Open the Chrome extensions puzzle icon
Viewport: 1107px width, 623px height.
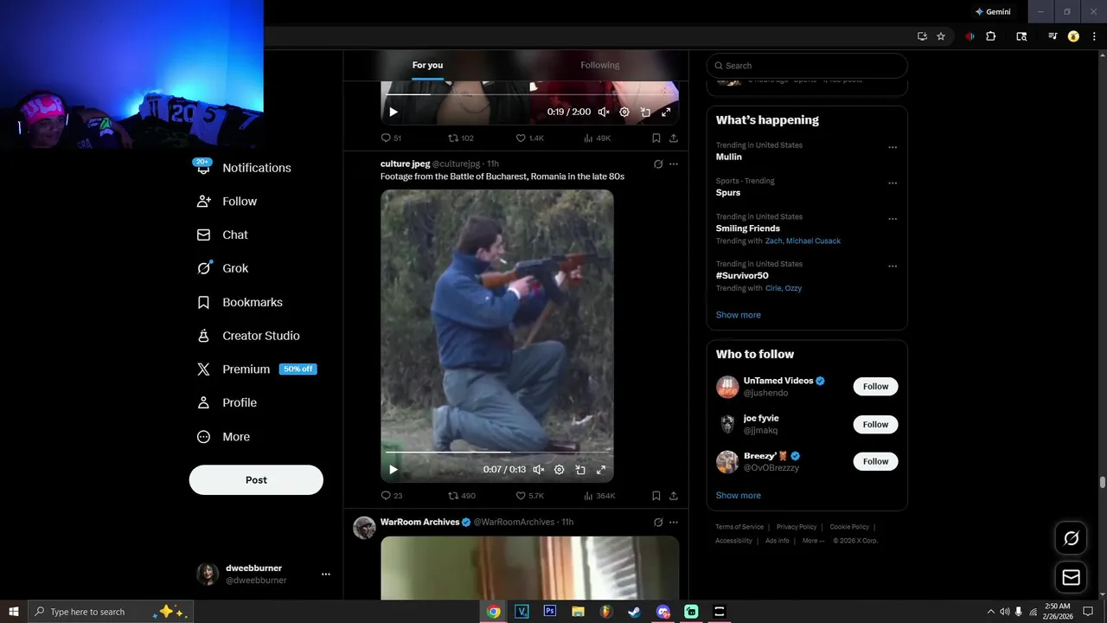tap(991, 36)
